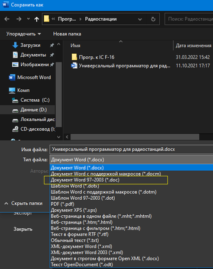
Task: Open the CD-дисковод drive entry
Action: tap(37, 129)
